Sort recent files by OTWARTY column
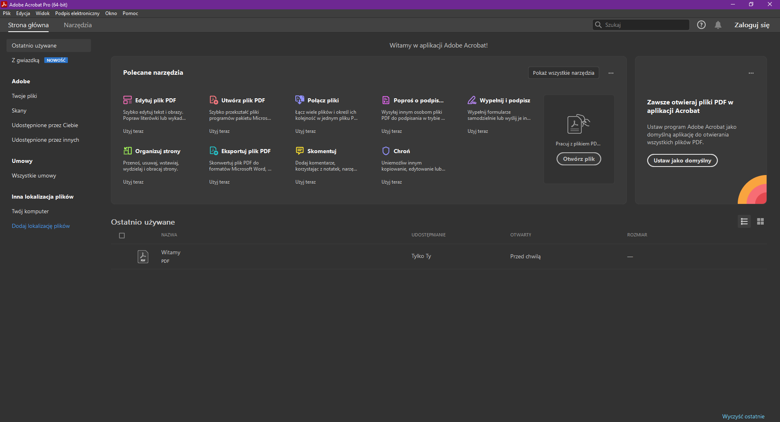The image size is (780, 422). click(x=520, y=235)
